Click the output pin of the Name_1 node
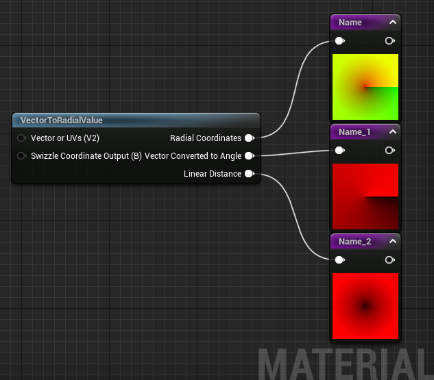 click(x=389, y=151)
